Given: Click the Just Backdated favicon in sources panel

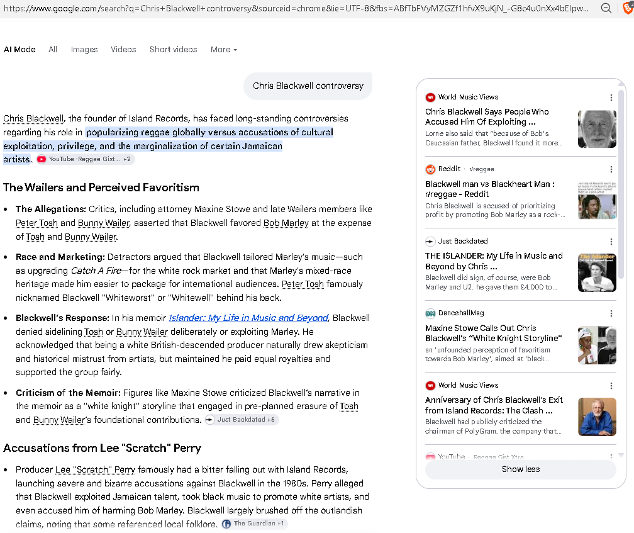Looking at the screenshot, I should (430, 242).
